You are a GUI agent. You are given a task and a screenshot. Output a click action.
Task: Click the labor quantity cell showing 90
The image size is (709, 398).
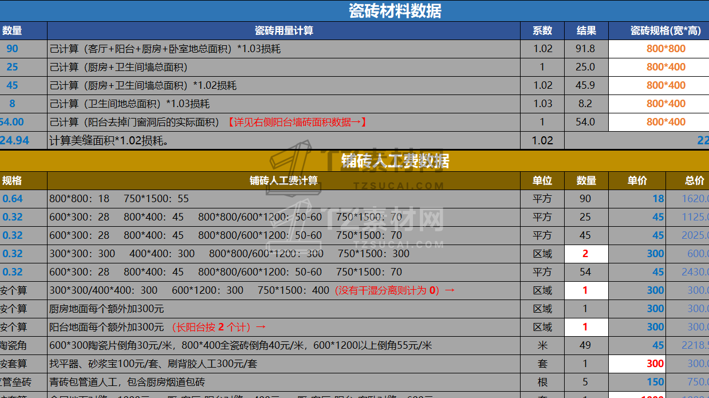[x=586, y=199]
